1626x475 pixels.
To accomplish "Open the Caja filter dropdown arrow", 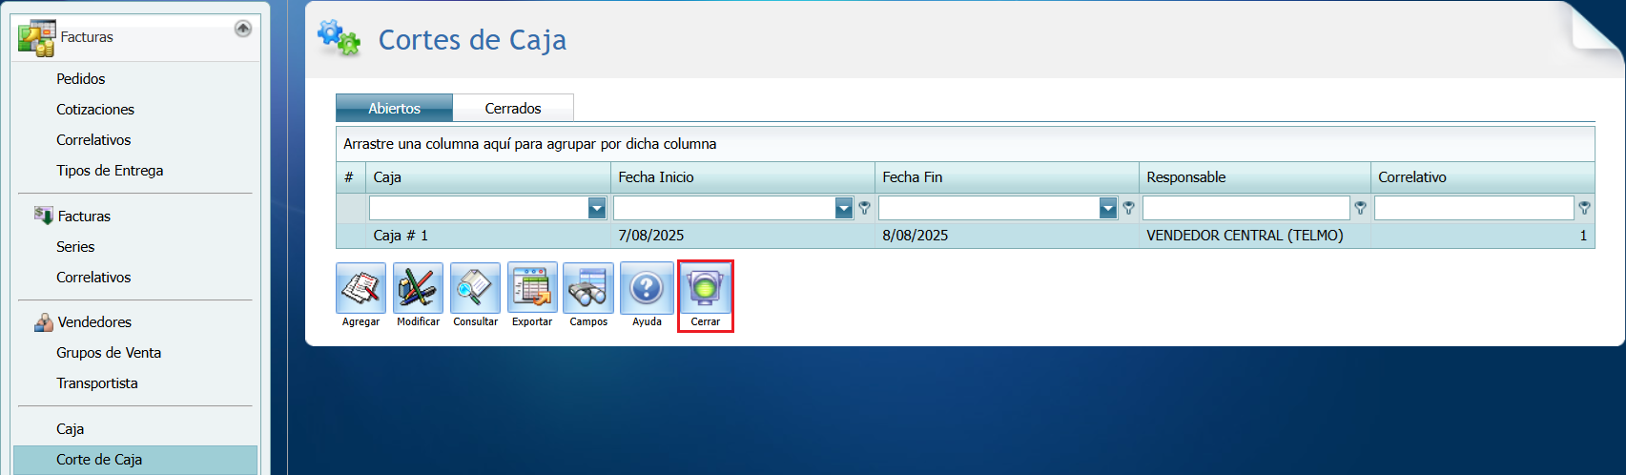I will pos(597,208).
